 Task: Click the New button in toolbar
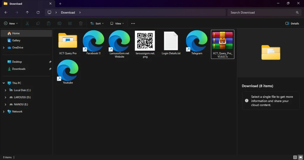(11, 23)
